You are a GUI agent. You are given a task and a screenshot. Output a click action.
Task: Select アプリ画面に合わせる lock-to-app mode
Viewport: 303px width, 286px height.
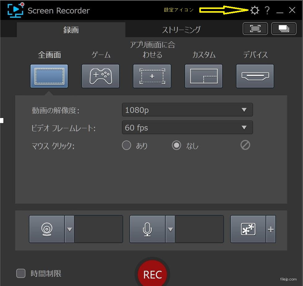tap(152, 76)
